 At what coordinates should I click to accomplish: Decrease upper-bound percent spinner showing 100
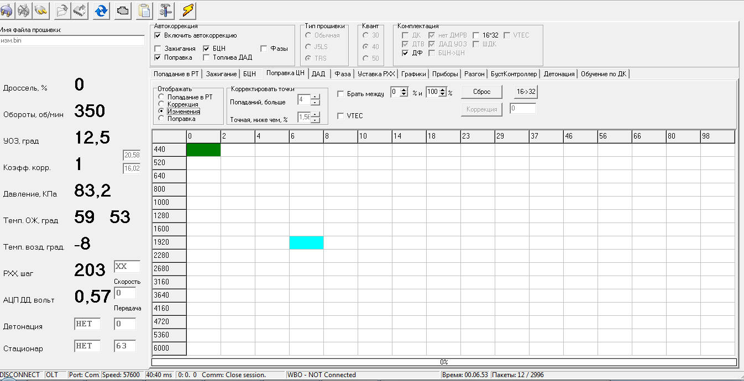(x=442, y=95)
